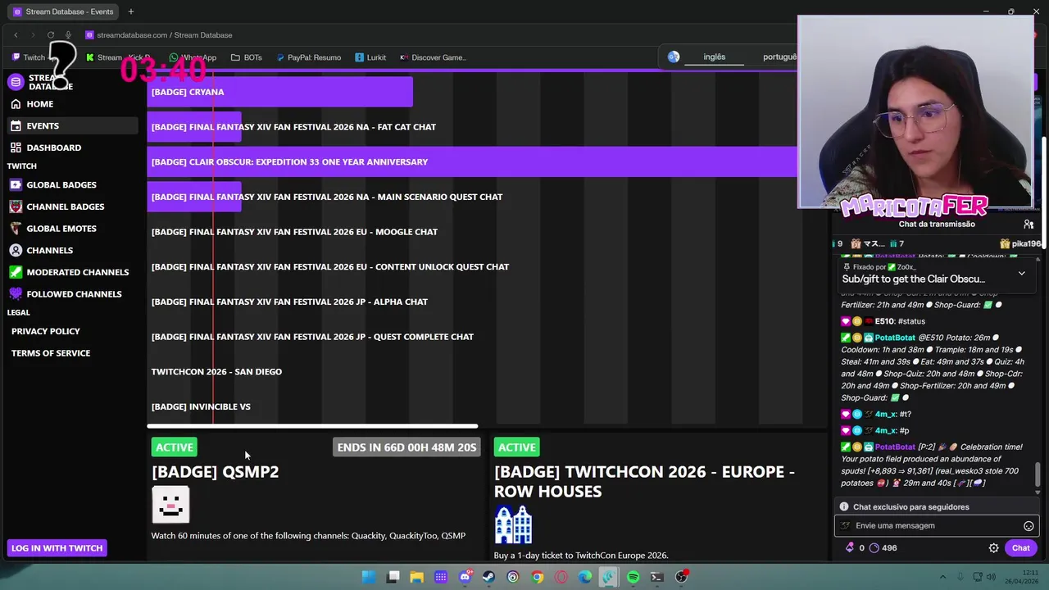This screenshot has width=1049, height=590.
Task: Click Main Scenario Quest Chat badge row
Action: (326, 197)
